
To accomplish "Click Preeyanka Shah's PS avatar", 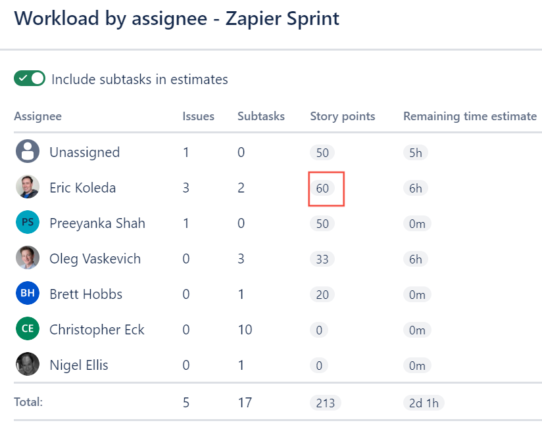I will pyautogui.click(x=28, y=223).
